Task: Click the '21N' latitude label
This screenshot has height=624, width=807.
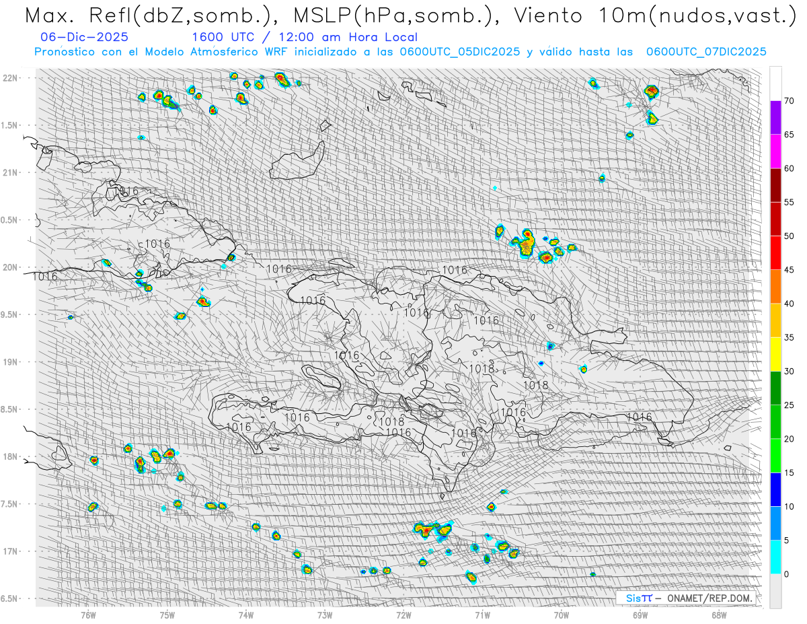Action: tap(11, 172)
